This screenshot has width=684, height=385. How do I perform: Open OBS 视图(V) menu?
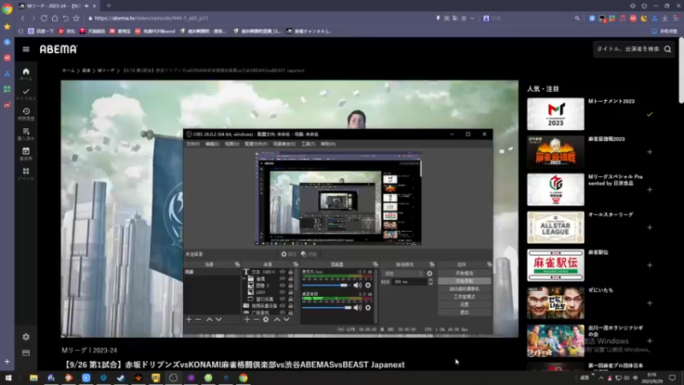click(232, 144)
